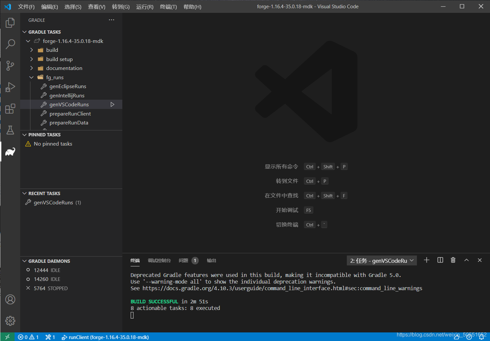Open errors and warnings count in status bar

(x=28, y=337)
